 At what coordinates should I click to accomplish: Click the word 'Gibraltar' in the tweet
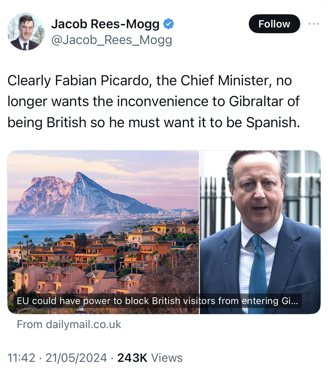(256, 101)
